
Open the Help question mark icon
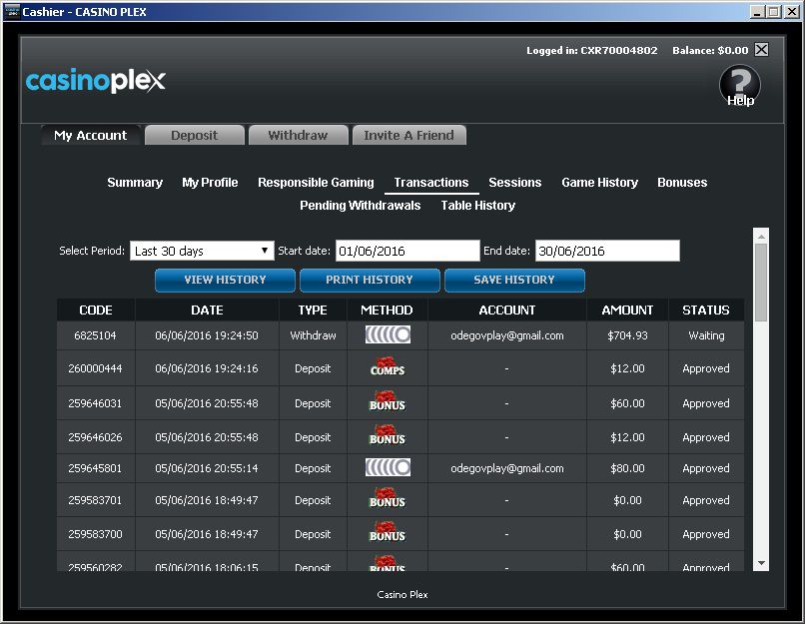(x=740, y=85)
